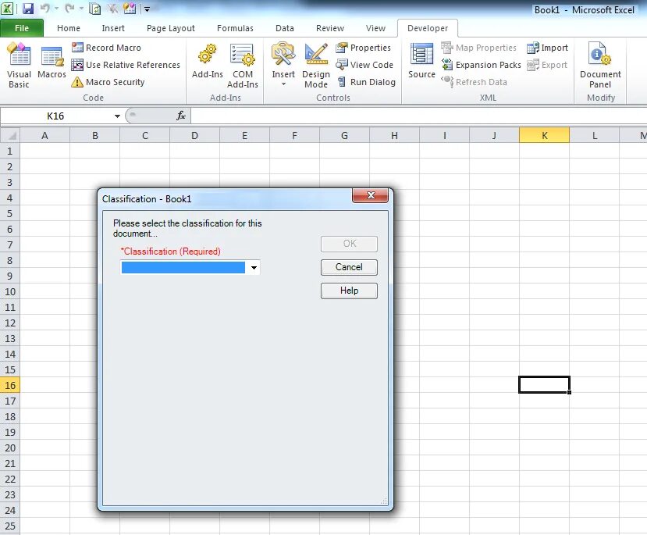This screenshot has height=535, width=647.
Task: Click Export in XML group
Action: (x=548, y=65)
